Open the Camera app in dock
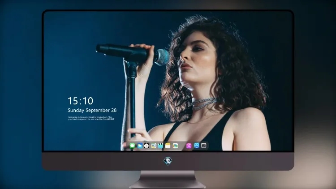This screenshot has height=189, width=336. pos(204,146)
